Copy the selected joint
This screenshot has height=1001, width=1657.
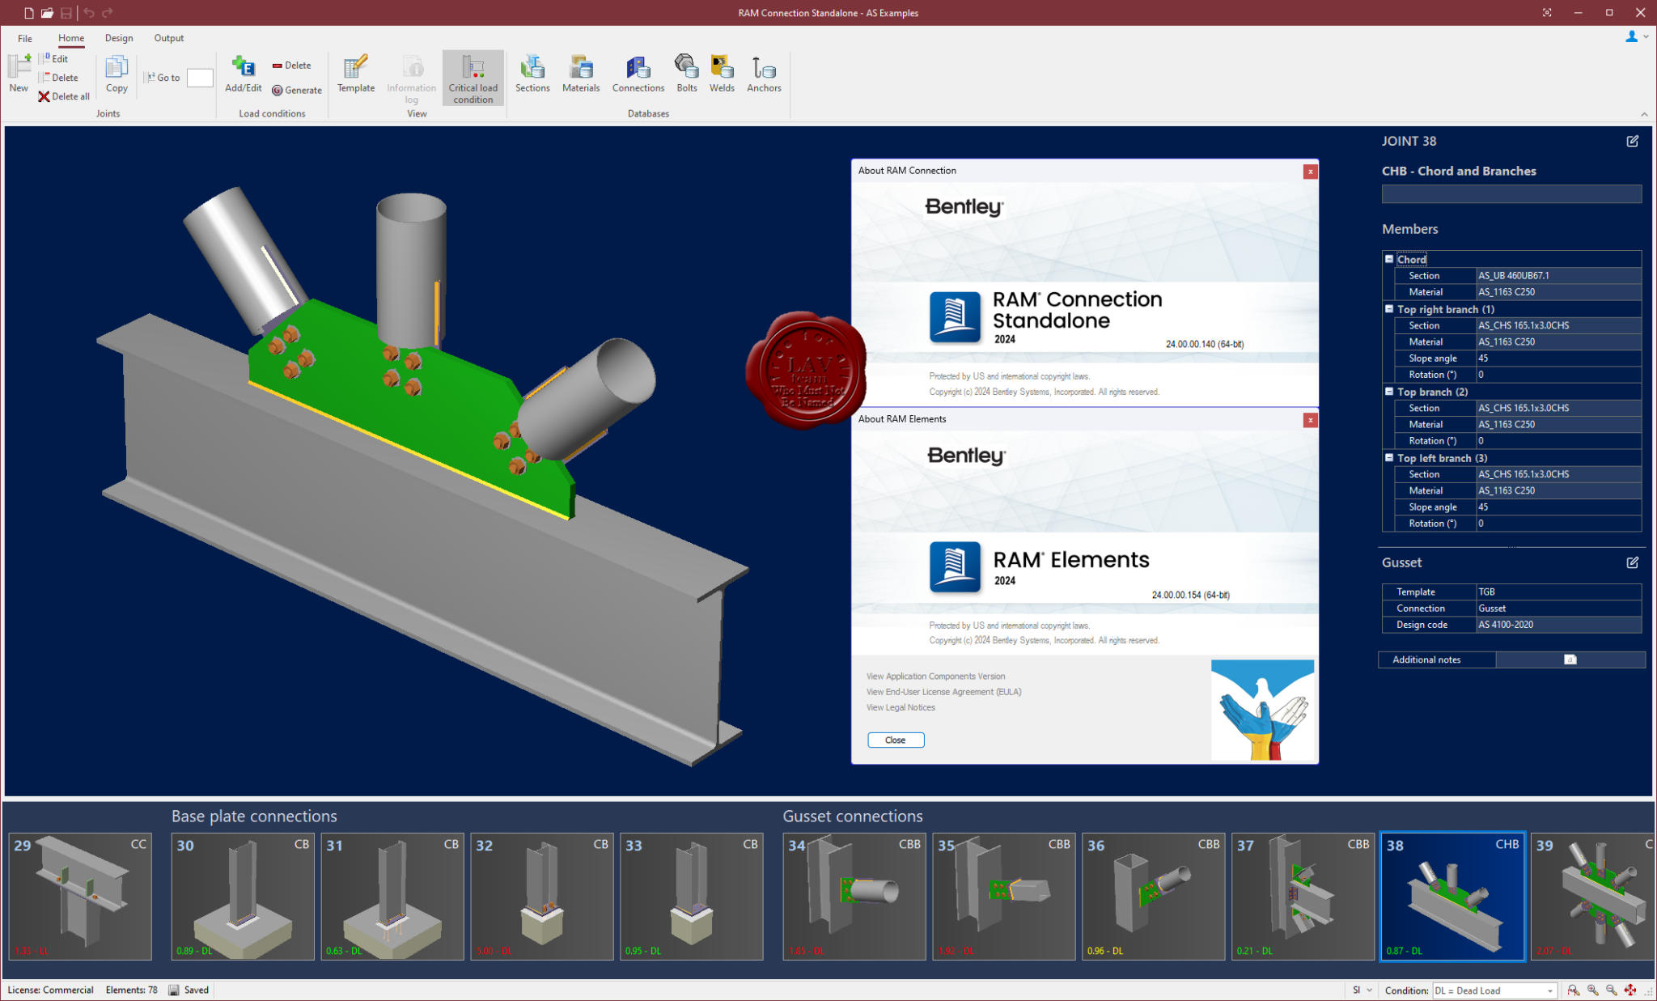[x=116, y=73]
